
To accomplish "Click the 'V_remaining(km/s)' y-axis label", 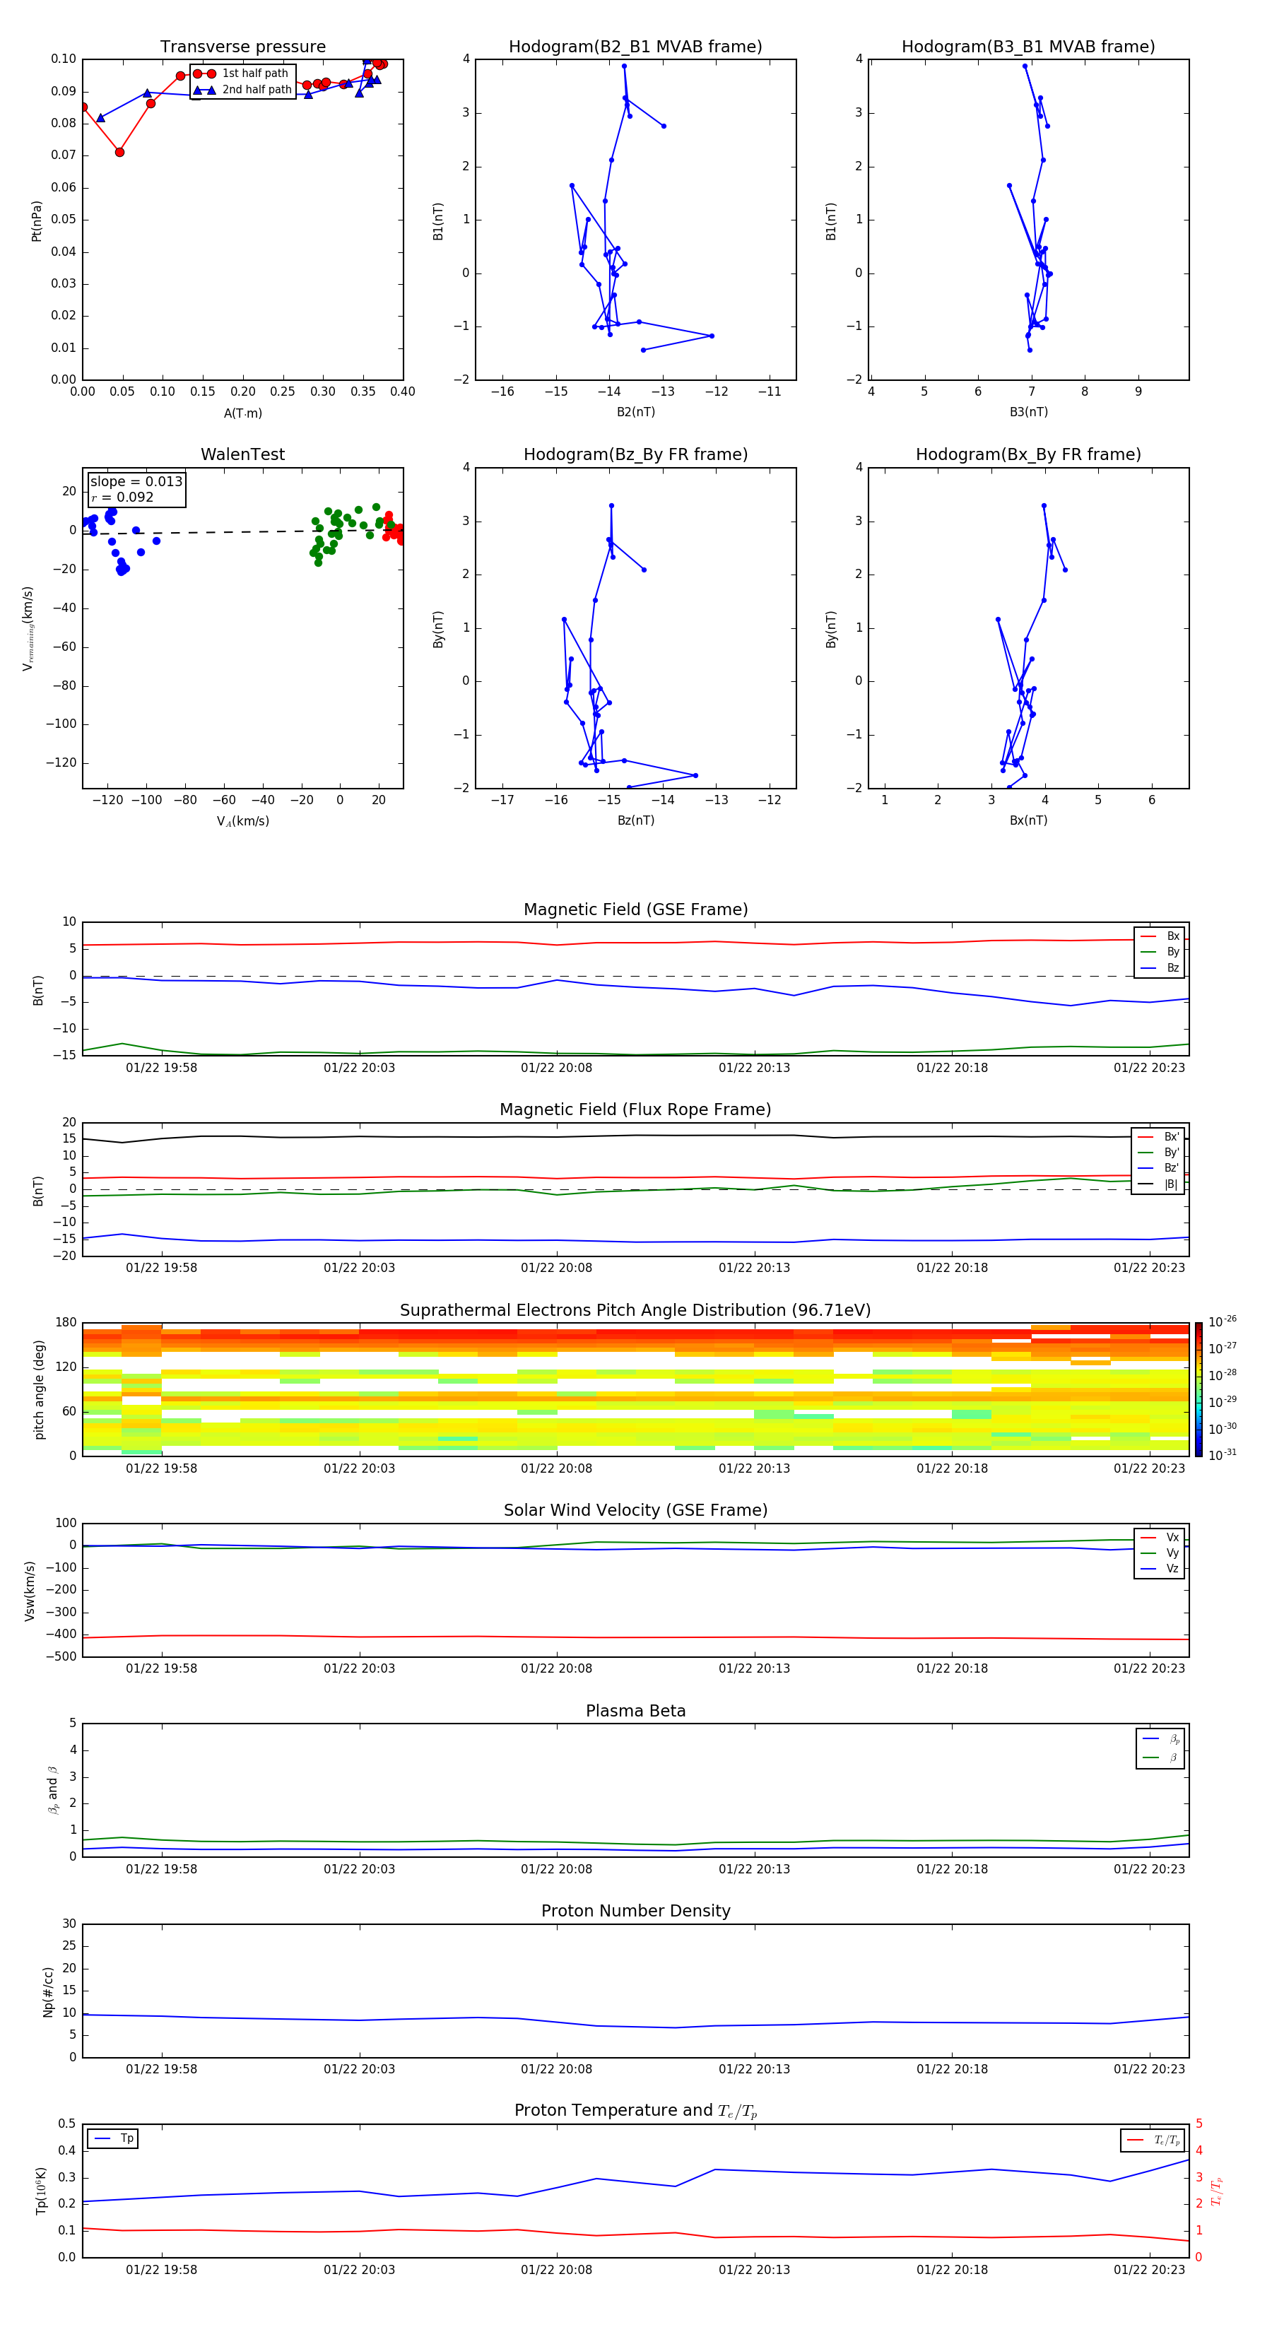I will (28, 628).
